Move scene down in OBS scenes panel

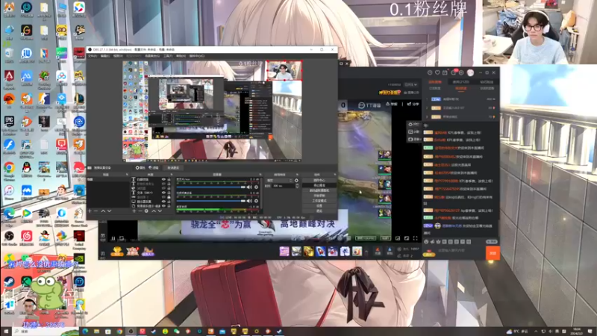pos(109,211)
